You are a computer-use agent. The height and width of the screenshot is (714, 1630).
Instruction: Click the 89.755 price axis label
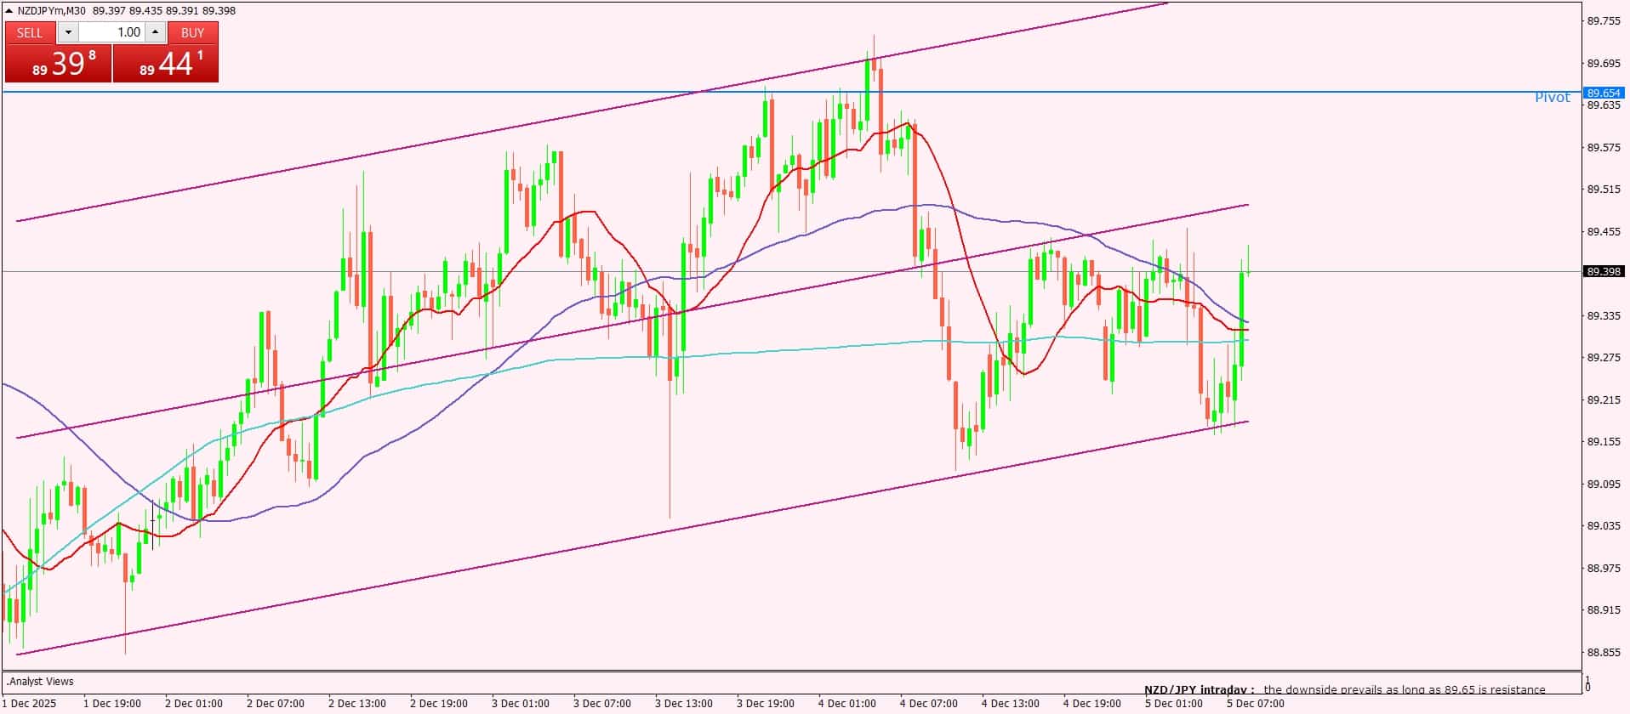[1603, 21]
